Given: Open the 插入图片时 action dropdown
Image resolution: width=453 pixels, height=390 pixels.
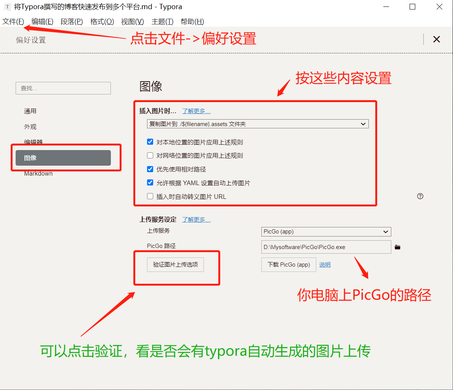Looking at the screenshot, I should pos(258,124).
